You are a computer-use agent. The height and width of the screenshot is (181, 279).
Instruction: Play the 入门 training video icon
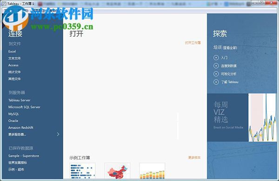[216, 58]
